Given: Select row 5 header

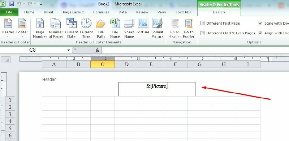Looking at the screenshot, I should (10, 128).
